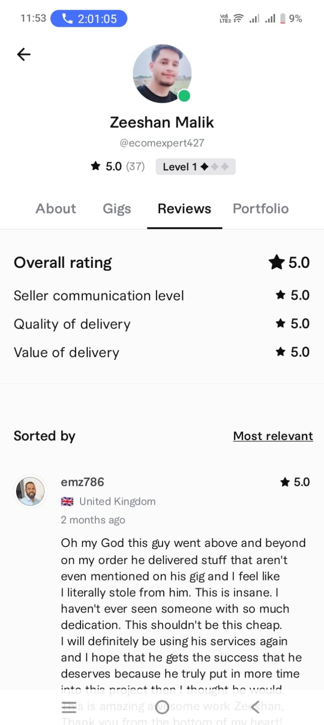The height and width of the screenshot is (725, 324).
Task: Open Zeeshan Malik's profile picture
Action: pyautogui.click(x=162, y=72)
